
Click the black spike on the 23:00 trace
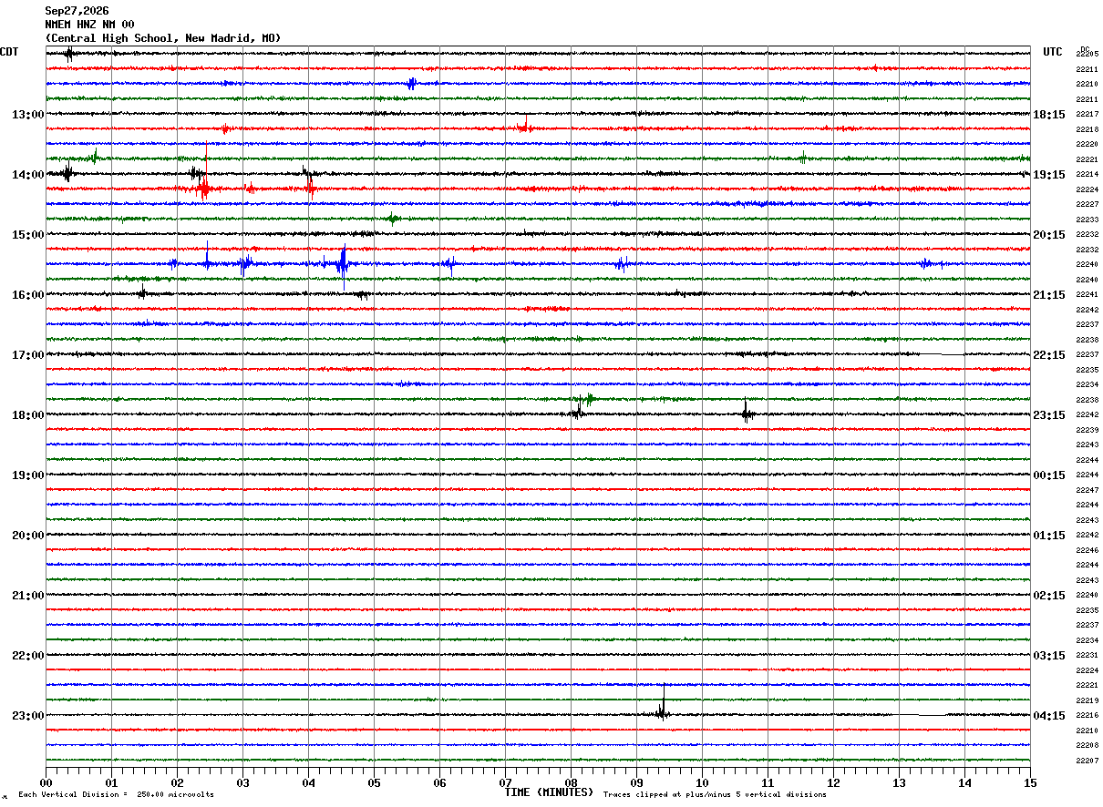coord(663,705)
